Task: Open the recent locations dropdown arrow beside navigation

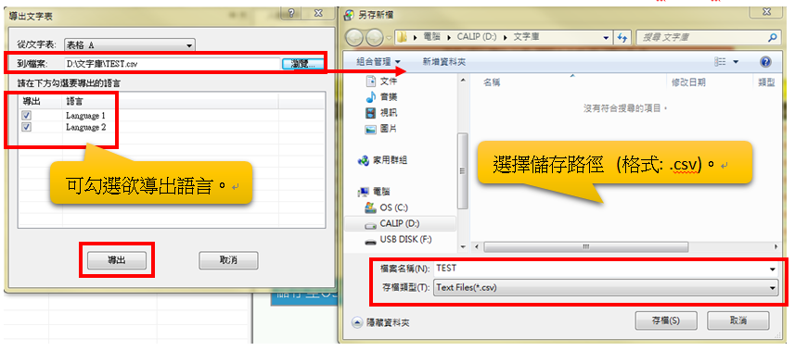Action: tap(389, 37)
